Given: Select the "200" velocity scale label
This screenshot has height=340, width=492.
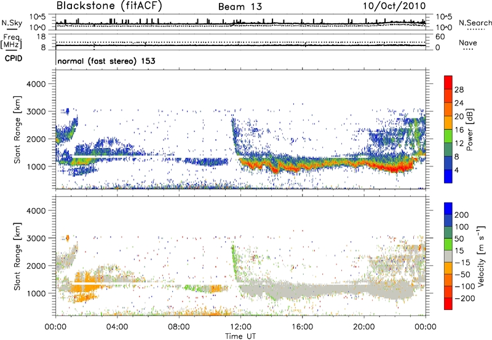Looking at the screenshot, I should point(462,215).
